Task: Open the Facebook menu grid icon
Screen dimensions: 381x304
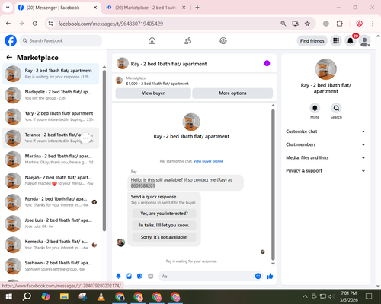Action: [336, 41]
